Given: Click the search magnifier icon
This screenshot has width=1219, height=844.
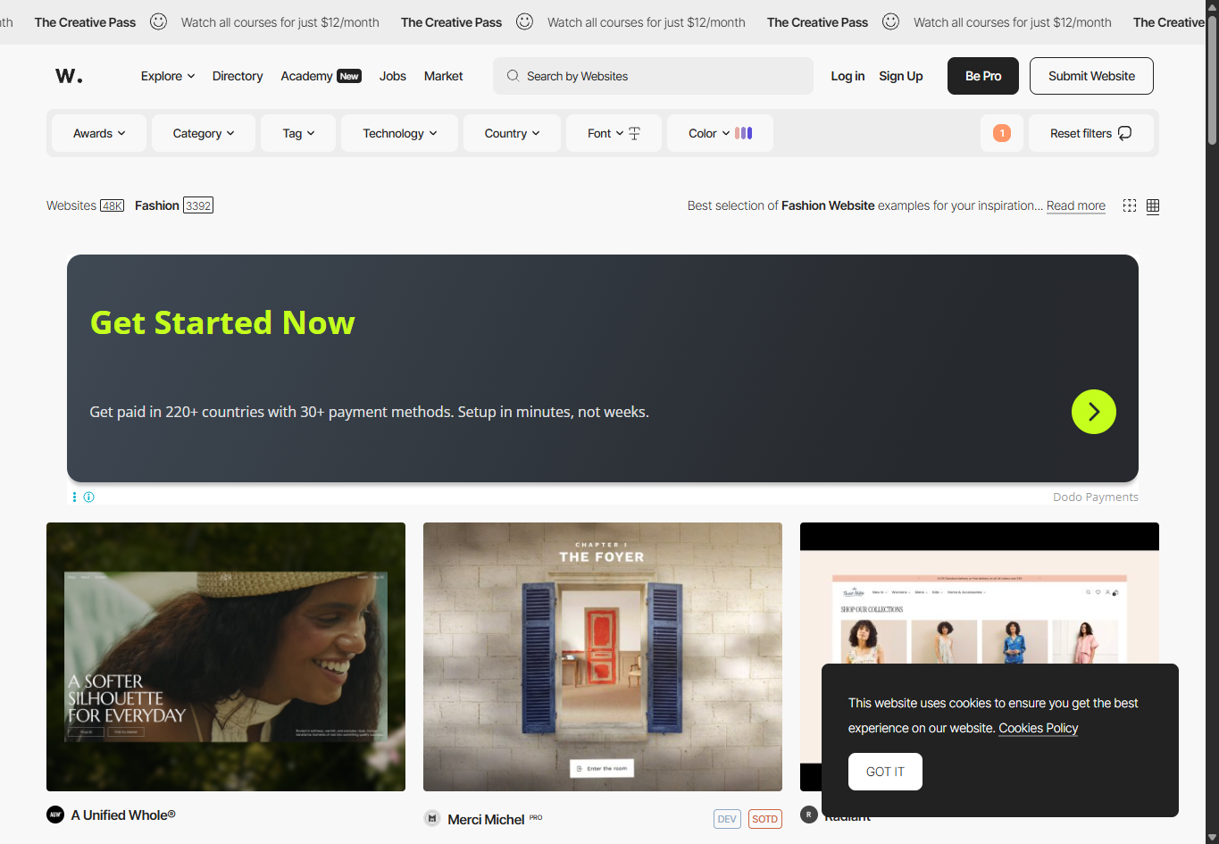Looking at the screenshot, I should point(513,76).
